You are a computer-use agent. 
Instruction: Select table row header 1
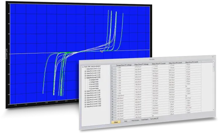tap(114, 68)
